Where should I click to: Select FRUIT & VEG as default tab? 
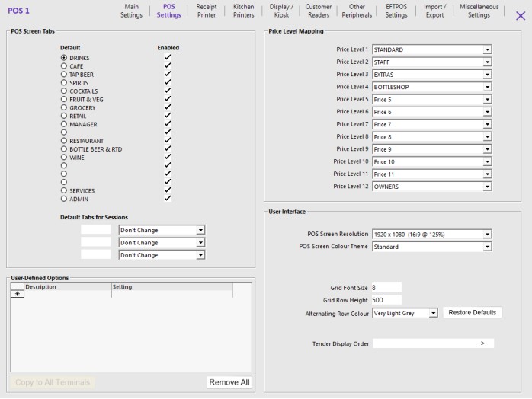pyautogui.click(x=64, y=99)
